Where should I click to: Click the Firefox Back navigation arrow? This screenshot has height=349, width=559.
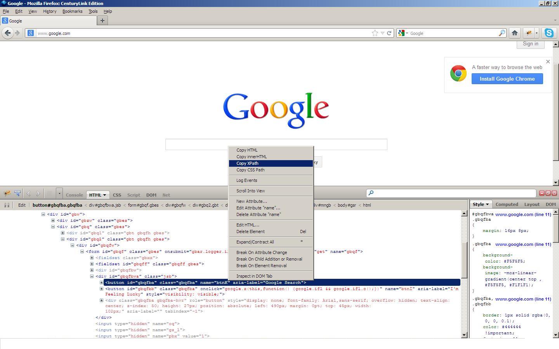pos(7,33)
